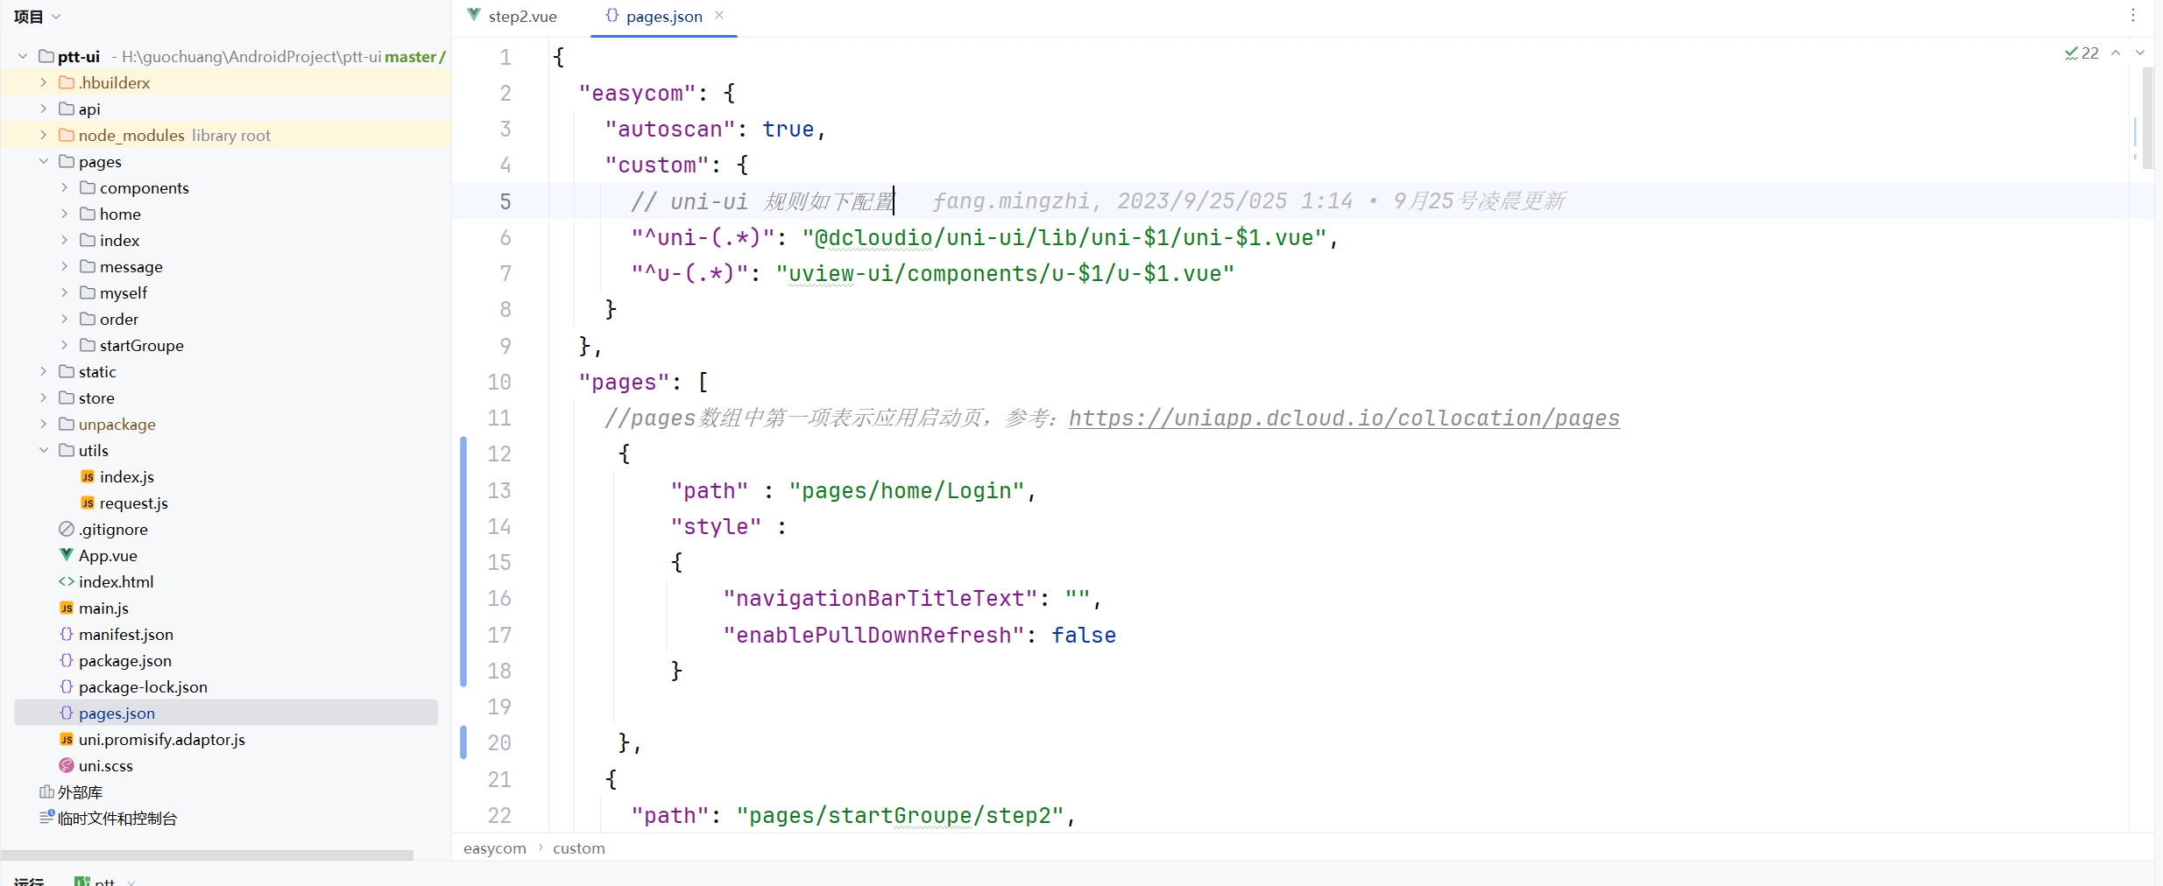This screenshot has width=2163, height=886.
Task: Click line number 12 in gutter
Action: coord(499,454)
